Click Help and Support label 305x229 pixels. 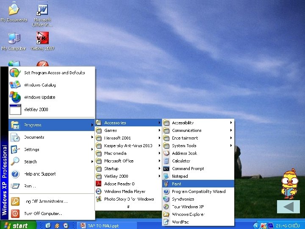(40, 174)
